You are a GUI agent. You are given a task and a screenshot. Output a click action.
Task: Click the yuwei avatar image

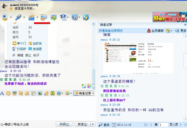coord(4,6)
